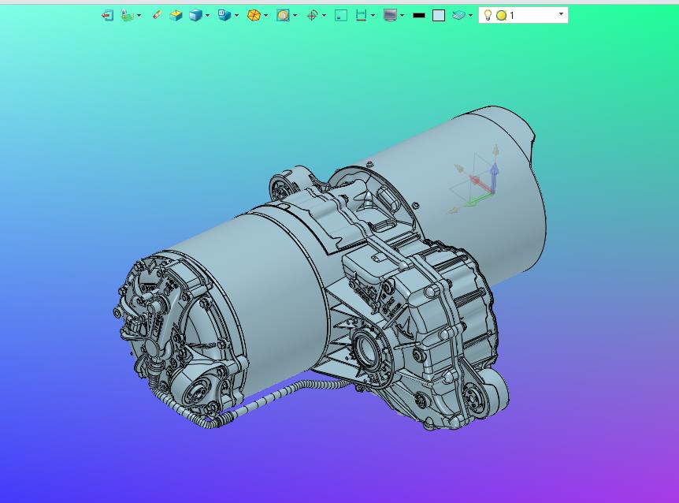Click the orange faceted mesh sphere icon
The width and height of the screenshot is (679, 503).
tap(254, 16)
